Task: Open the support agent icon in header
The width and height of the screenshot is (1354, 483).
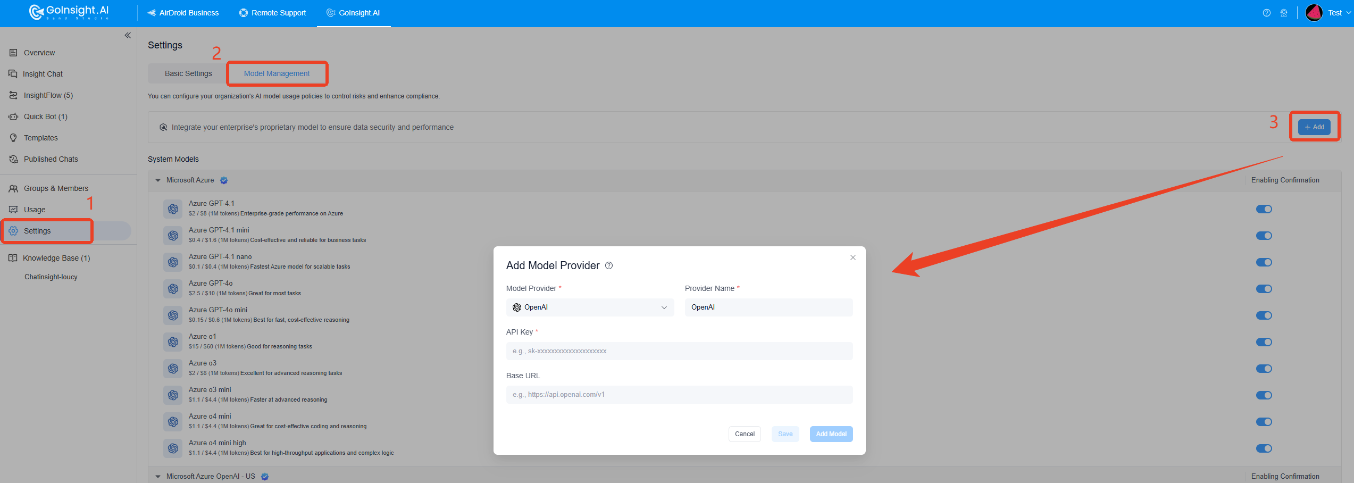Action: tap(1284, 13)
